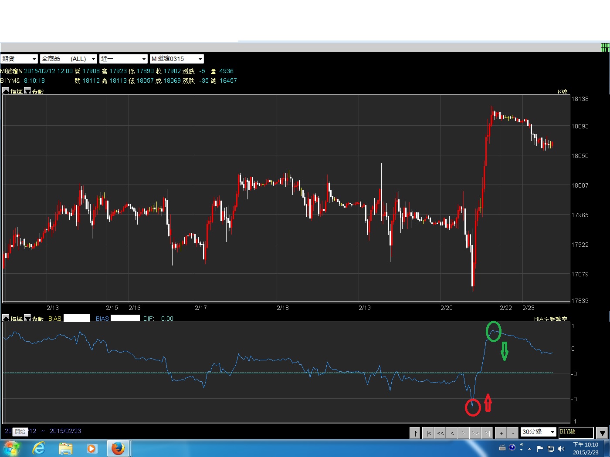Click the up-triangle indicator icon above K-line chart
The width and height of the screenshot is (610, 457).
pyautogui.click(x=6, y=91)
